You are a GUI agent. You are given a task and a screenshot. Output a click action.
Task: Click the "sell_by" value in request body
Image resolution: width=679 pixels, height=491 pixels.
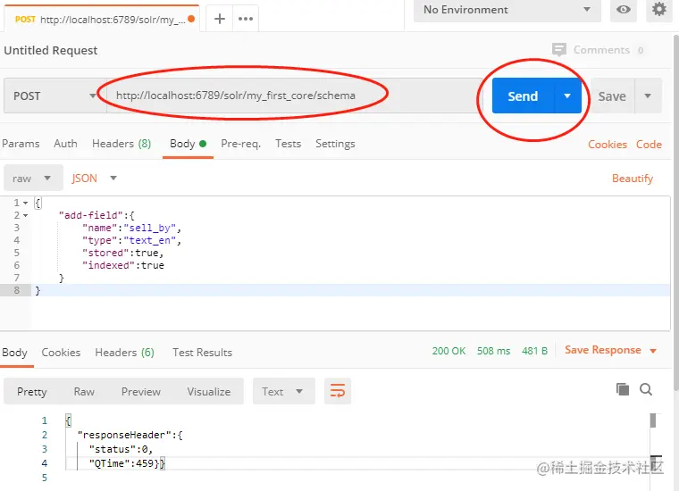[x=150, y=228]
